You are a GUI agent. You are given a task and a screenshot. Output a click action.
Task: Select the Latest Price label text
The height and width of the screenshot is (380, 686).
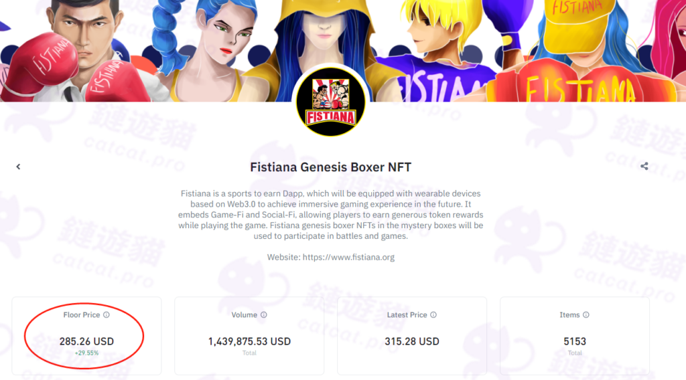pos(407,315)
